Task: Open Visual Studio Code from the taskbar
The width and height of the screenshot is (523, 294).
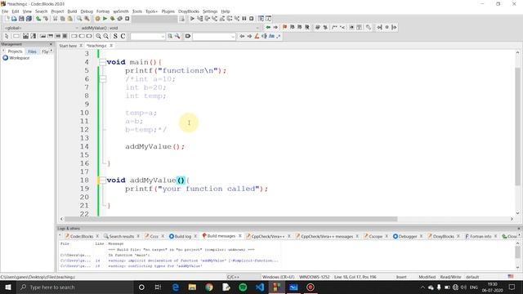Action: coord(260,287)
